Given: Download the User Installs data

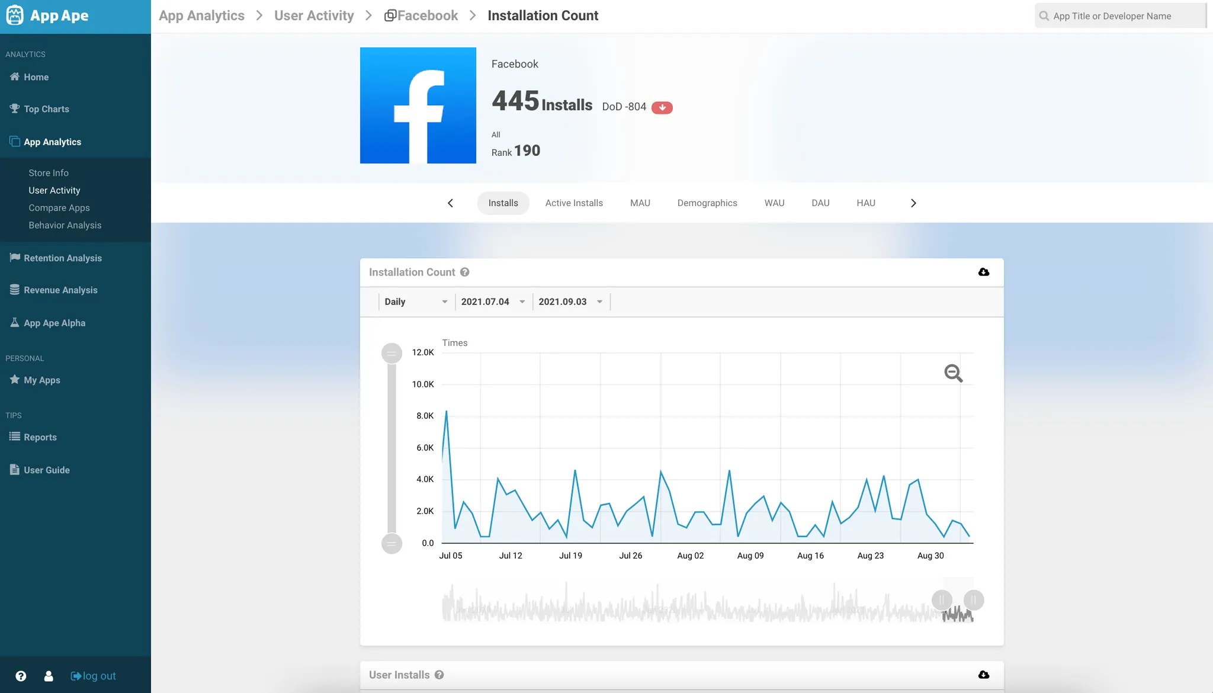Looking at the screenshot, I should pyautogui.click(x=983, y=675).
